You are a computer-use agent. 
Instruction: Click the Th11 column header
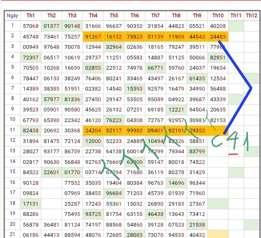click(236, 16)
